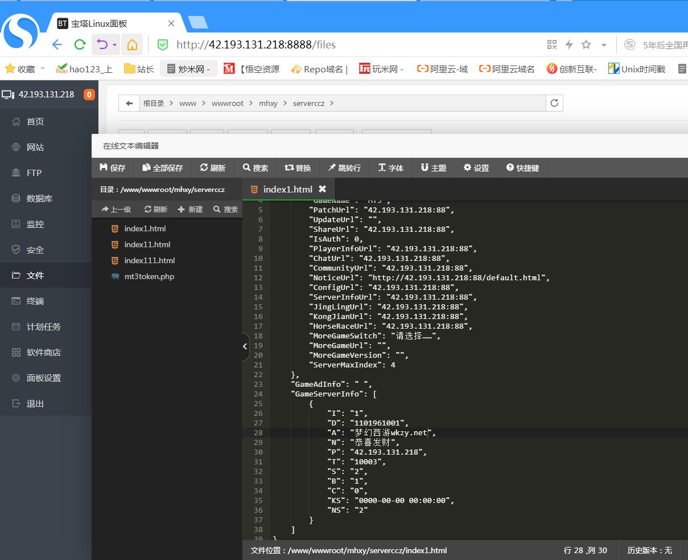Open browser back-history dropdown arrow

point(115,44)
